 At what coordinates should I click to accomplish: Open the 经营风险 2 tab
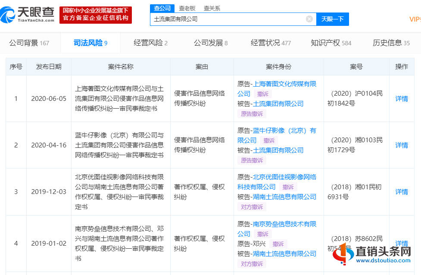click(151, 43)
